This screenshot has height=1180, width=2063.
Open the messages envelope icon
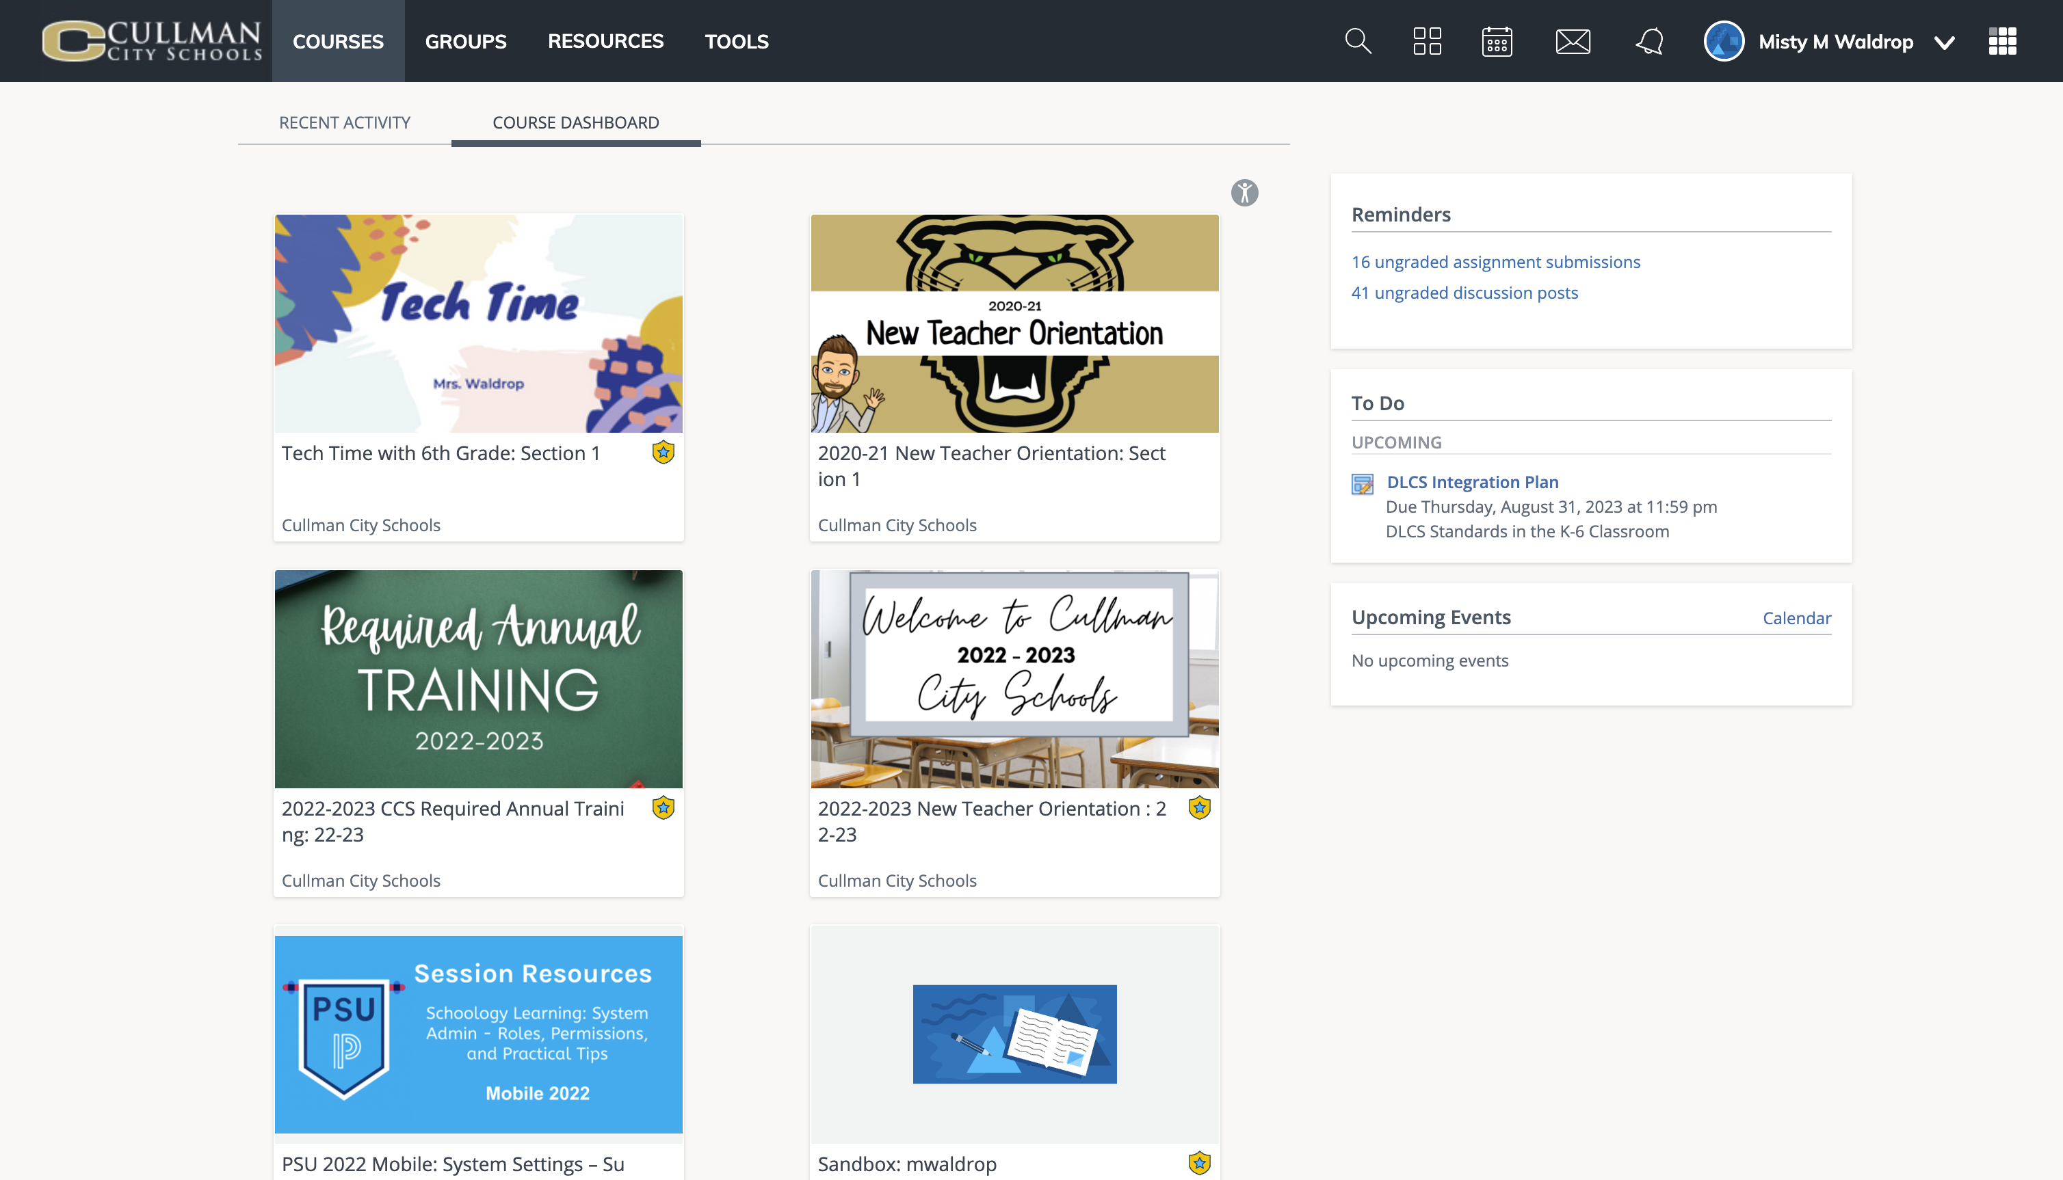(x=1573, y=41)
